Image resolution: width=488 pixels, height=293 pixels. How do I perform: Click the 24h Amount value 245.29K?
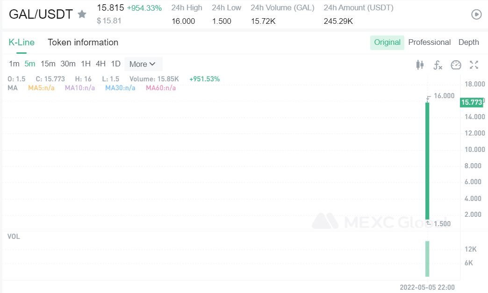338,21
